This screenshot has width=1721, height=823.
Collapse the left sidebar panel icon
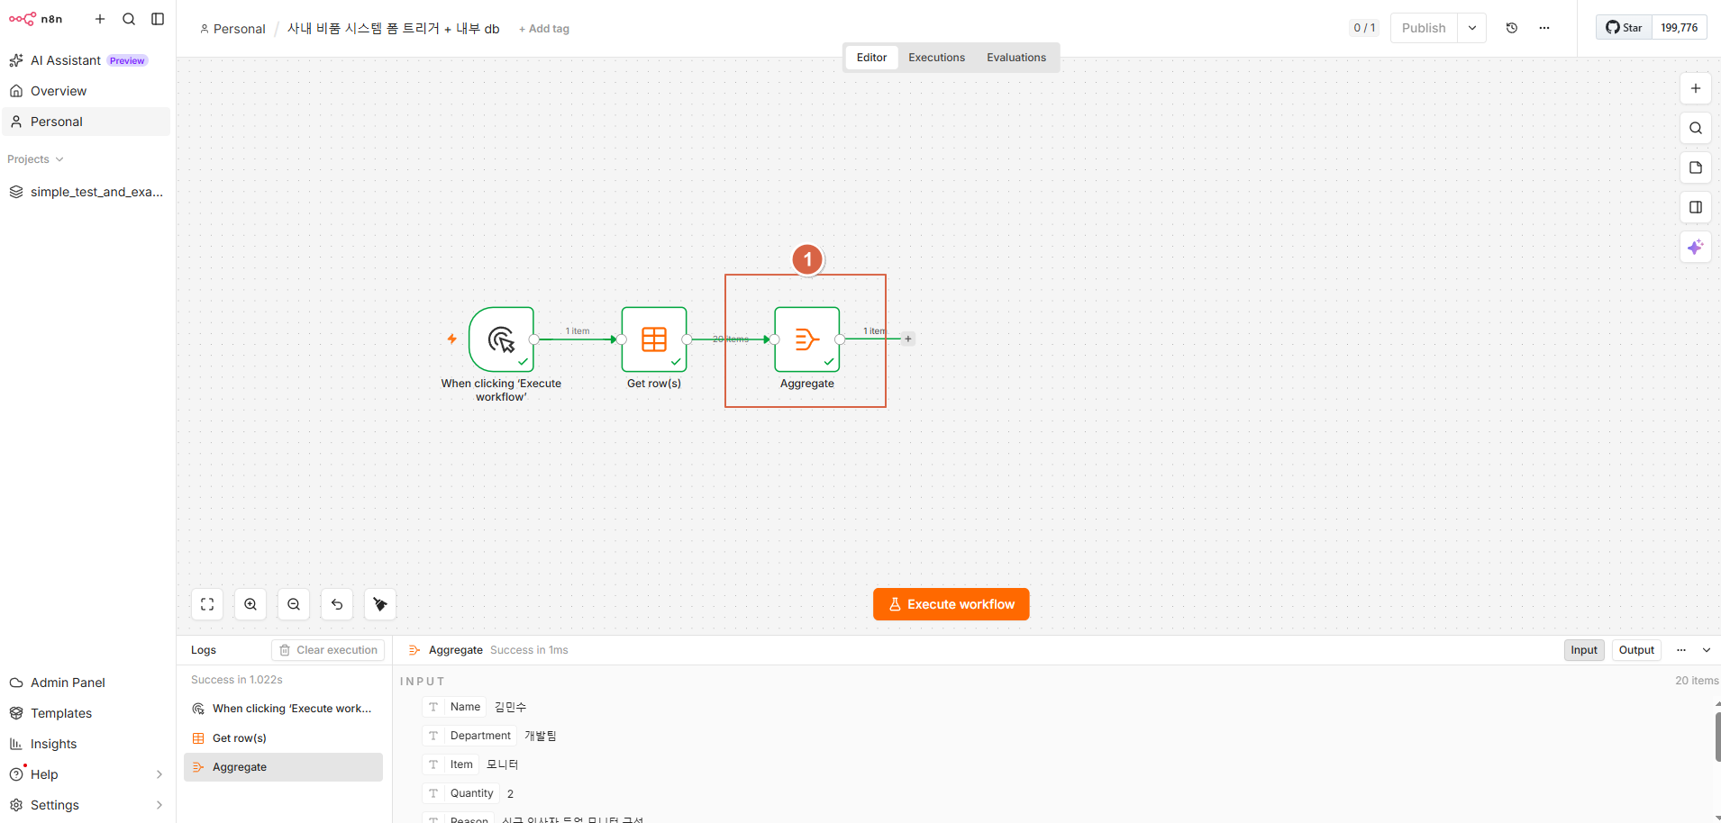click(158, 19)
